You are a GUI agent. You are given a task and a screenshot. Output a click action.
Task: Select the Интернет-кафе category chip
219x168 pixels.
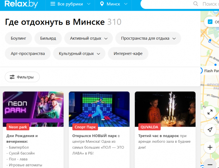(128, 53)
